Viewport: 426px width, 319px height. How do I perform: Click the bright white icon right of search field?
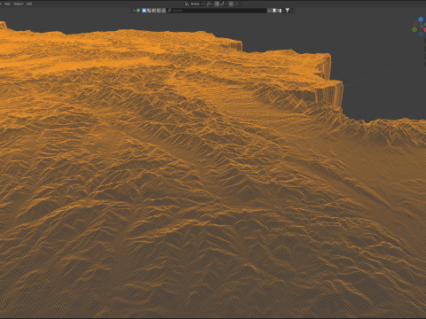274,11
